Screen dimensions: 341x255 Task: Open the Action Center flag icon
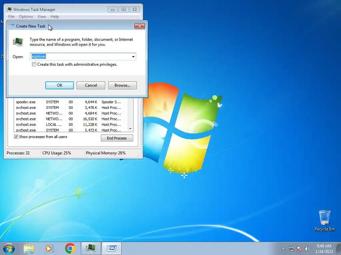point(299,249)
